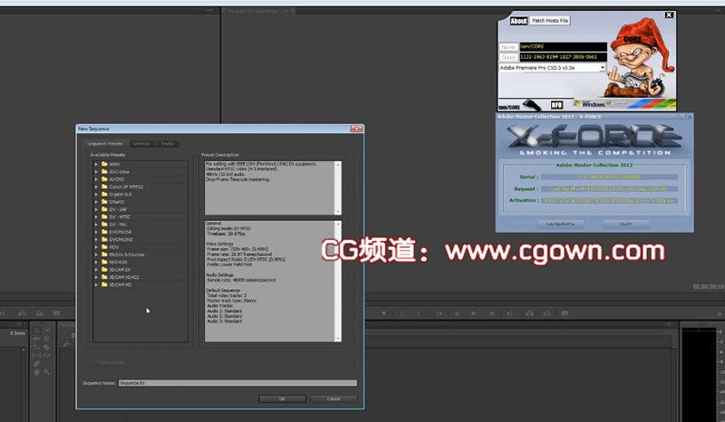Expand the DV - NTSC presets arrow

[x=96, y=216]
